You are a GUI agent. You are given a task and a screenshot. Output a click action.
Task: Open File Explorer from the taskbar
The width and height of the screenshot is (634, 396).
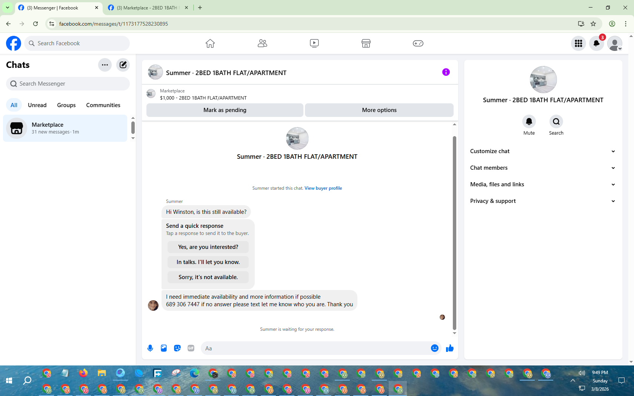point(102,373)
